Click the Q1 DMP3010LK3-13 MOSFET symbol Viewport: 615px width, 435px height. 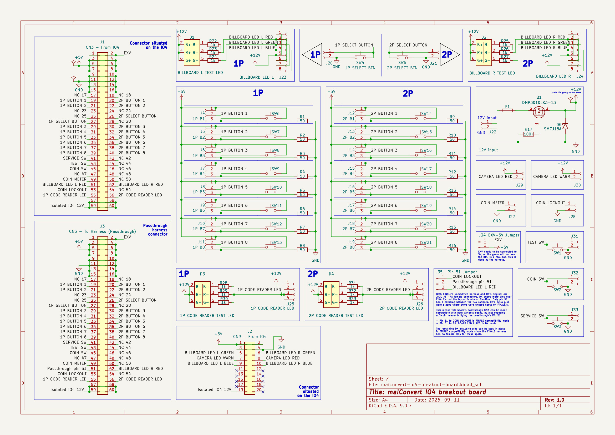(539, 112)
